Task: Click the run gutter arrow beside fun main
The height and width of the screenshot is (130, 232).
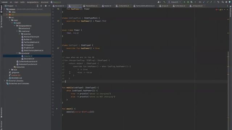Action: 57,109
